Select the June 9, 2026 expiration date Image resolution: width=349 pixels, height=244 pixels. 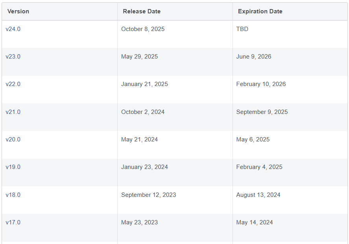[x=254, y=57]
